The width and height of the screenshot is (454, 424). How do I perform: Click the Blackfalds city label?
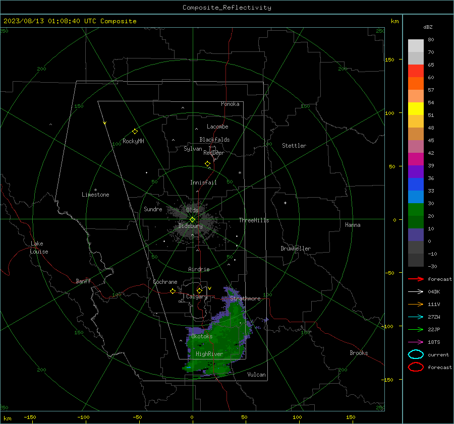click(214, 140)
